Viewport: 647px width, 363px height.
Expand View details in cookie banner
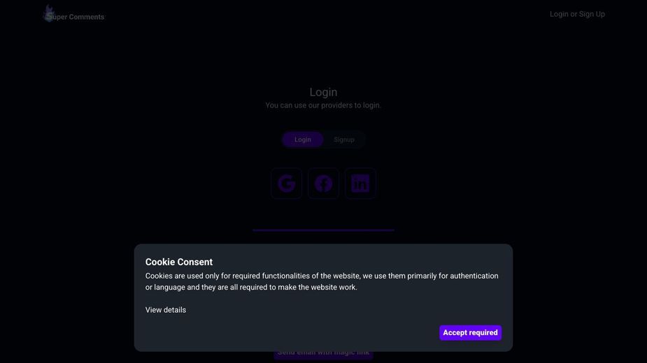click(x=166, y=310)
